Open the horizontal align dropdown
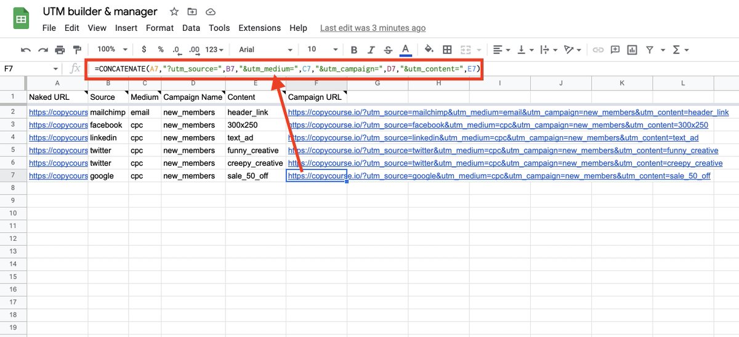 click(501, 49)
